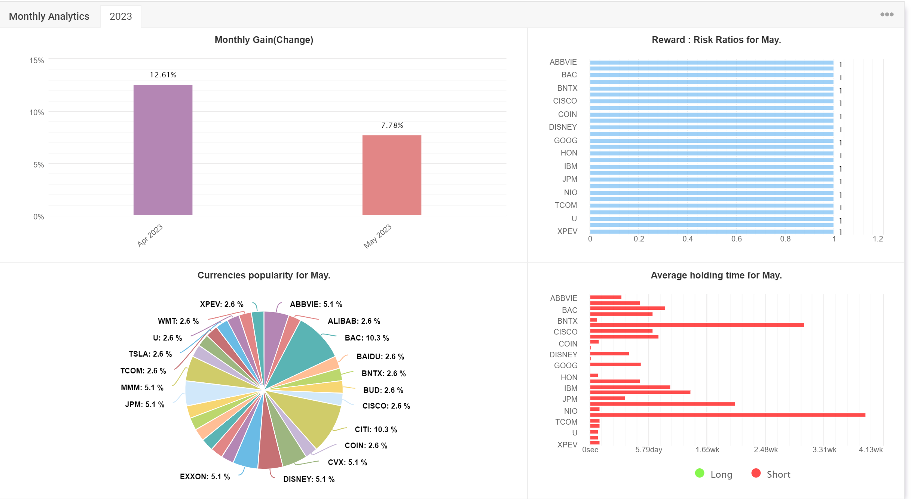Click the green Long legend circle
The width and height of the screenshot is (911, 499).
pos(699,473)
